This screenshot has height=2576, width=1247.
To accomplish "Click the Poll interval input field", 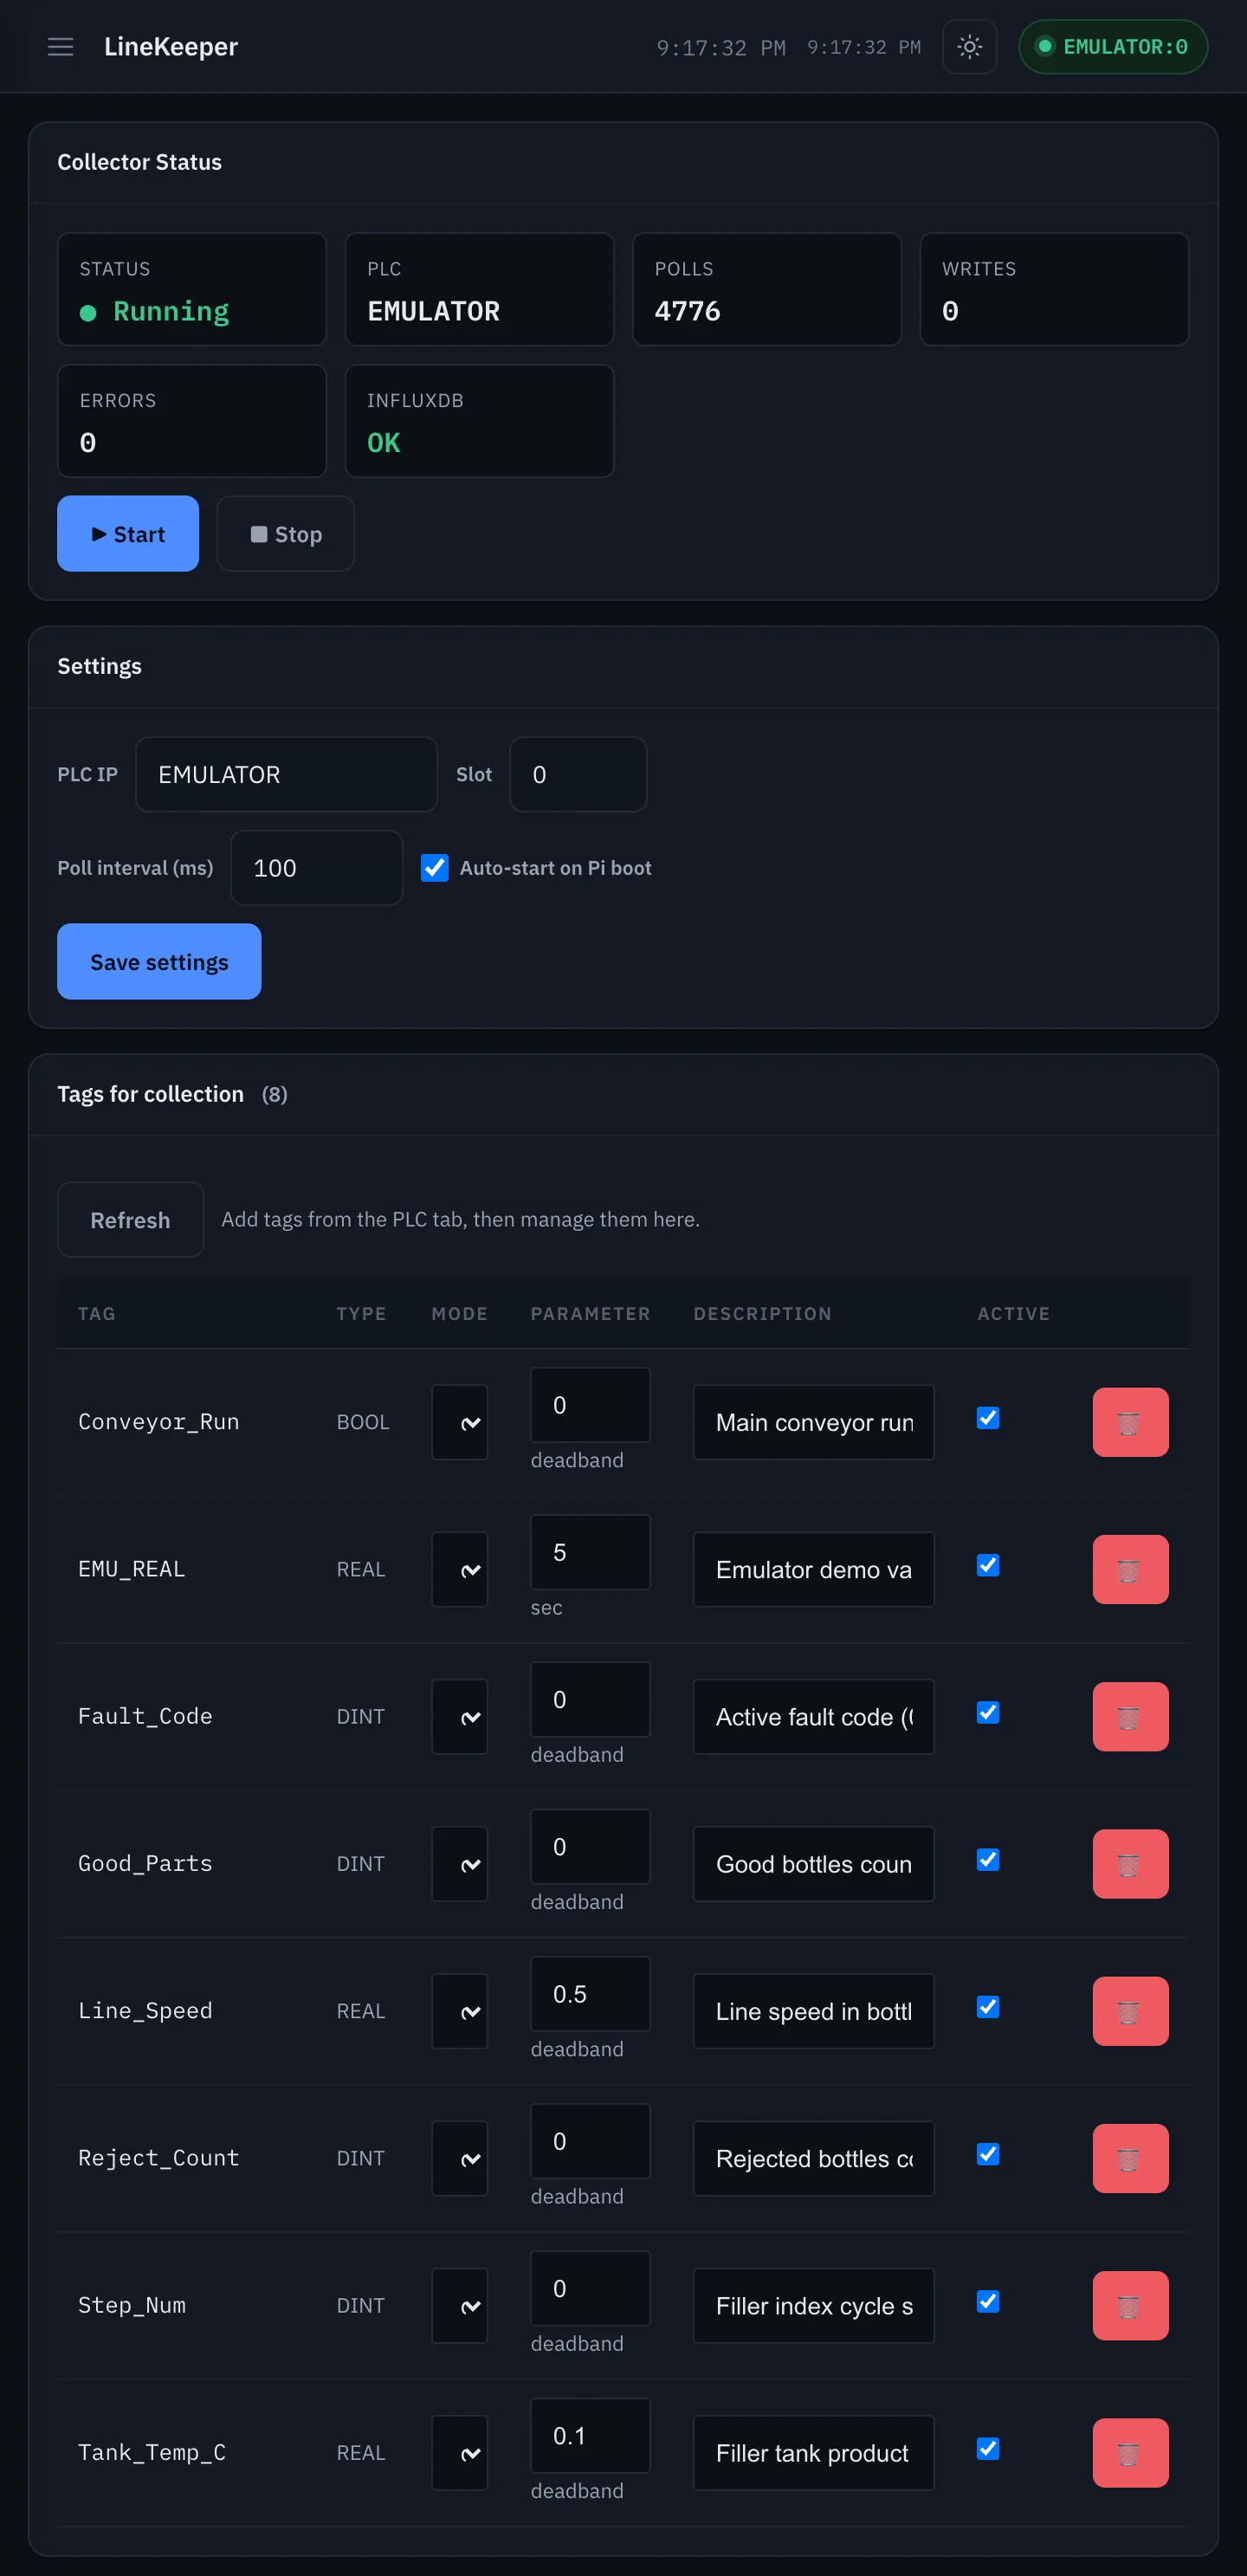I will [316, 867].
